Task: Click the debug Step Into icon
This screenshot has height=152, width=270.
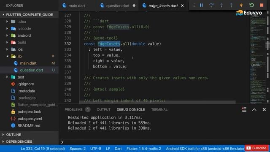Action: (221, 5)
